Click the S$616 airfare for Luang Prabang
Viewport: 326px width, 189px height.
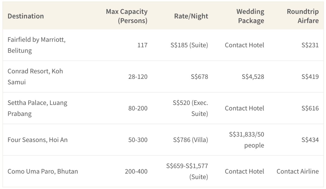click(310, 108)
